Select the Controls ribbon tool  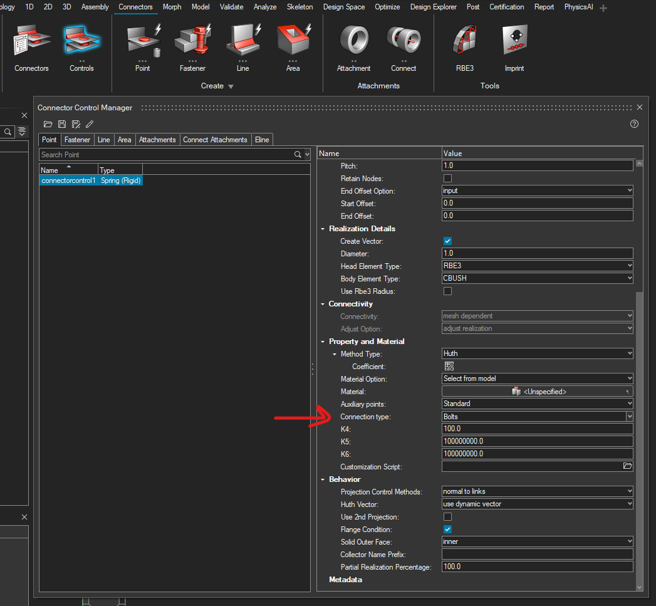[x=81, y=48]
